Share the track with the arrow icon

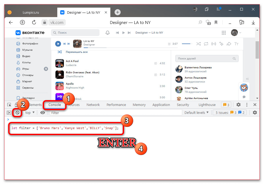point(229,44)
